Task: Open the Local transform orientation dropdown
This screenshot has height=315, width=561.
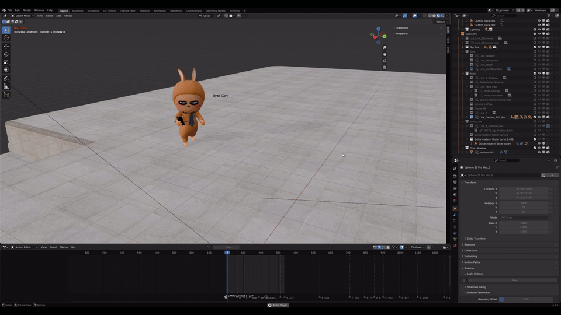Action: [206, 16]
